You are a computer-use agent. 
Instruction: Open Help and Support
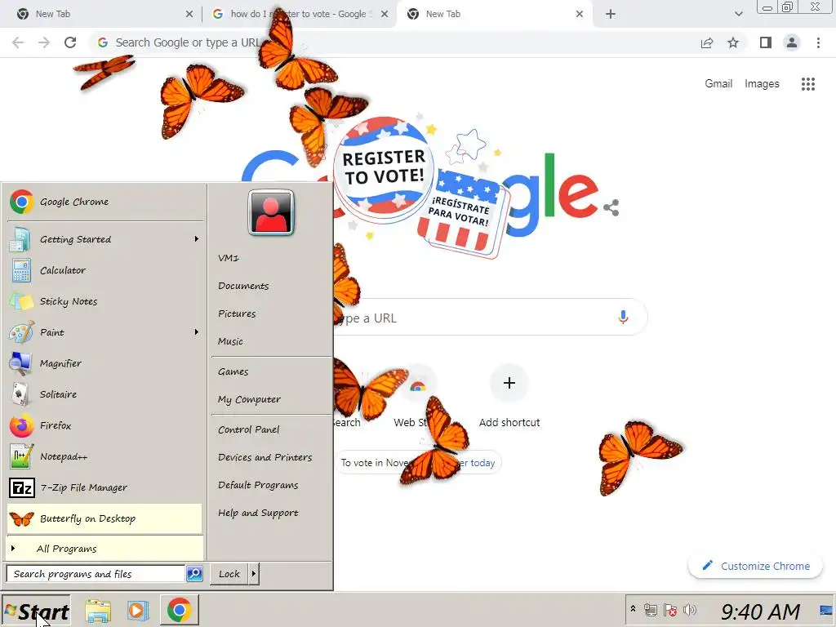[258, 513]
